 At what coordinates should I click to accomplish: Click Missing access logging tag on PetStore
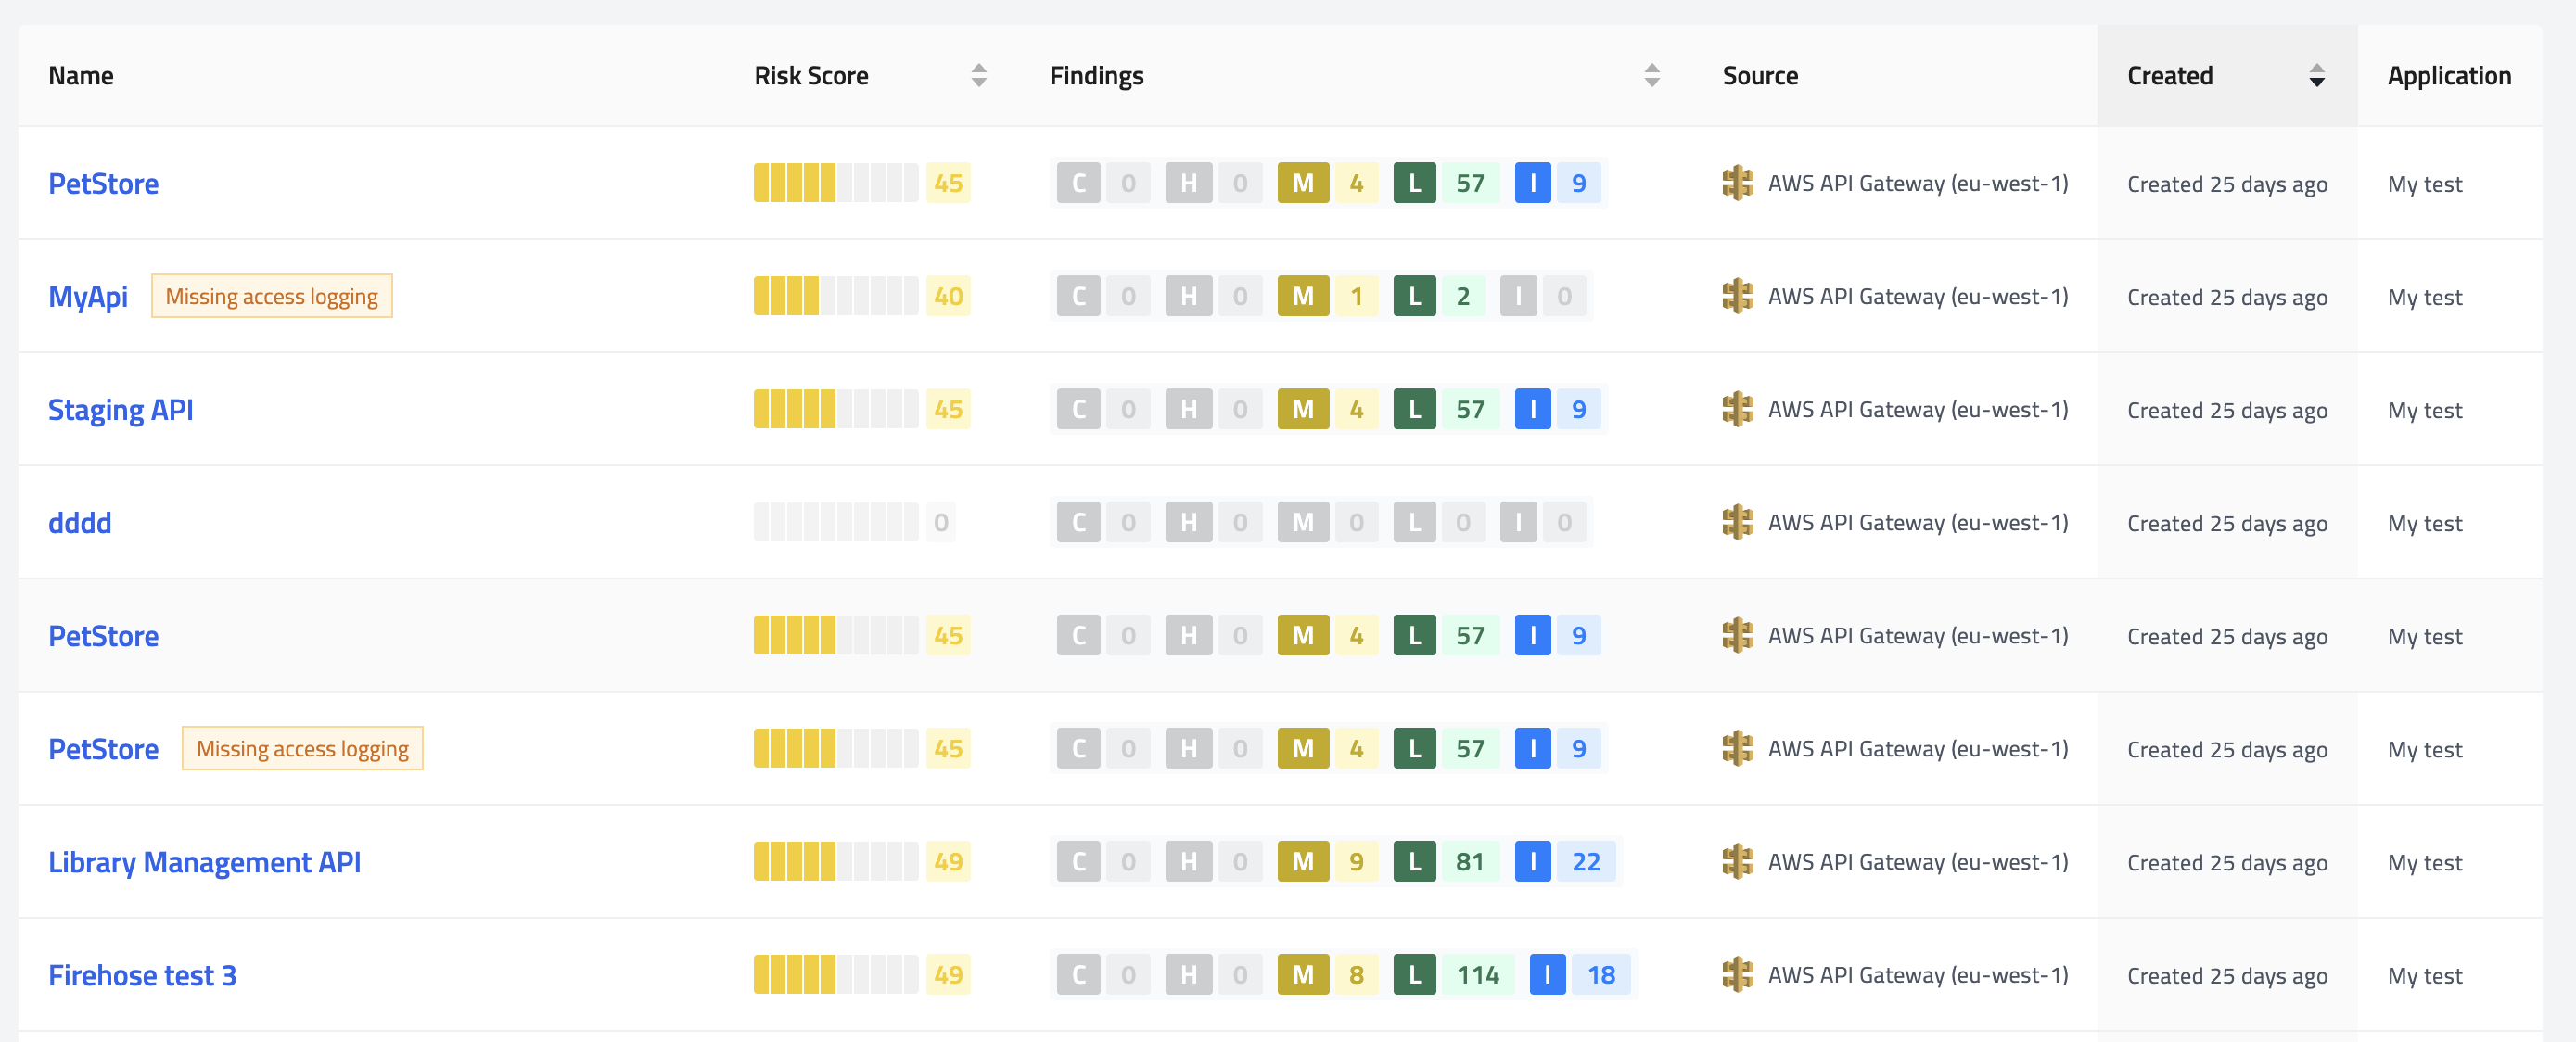[302, 748]
